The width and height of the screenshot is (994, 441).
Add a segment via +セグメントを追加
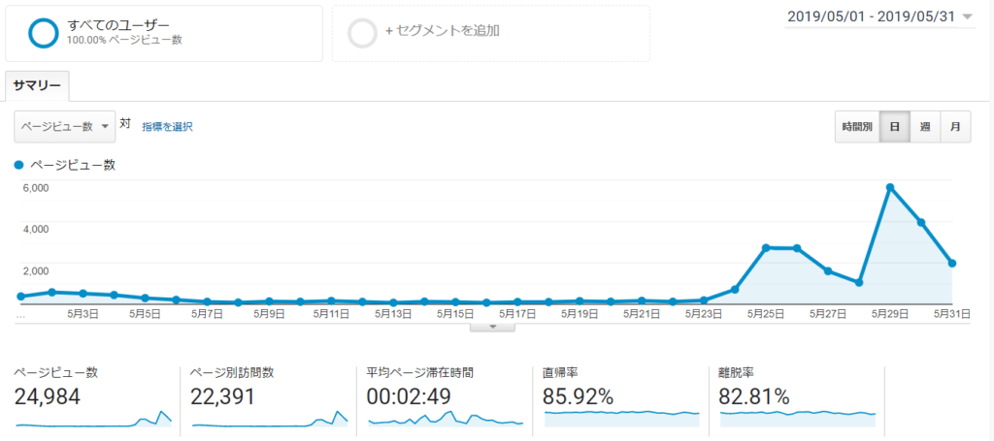point(443,30)
